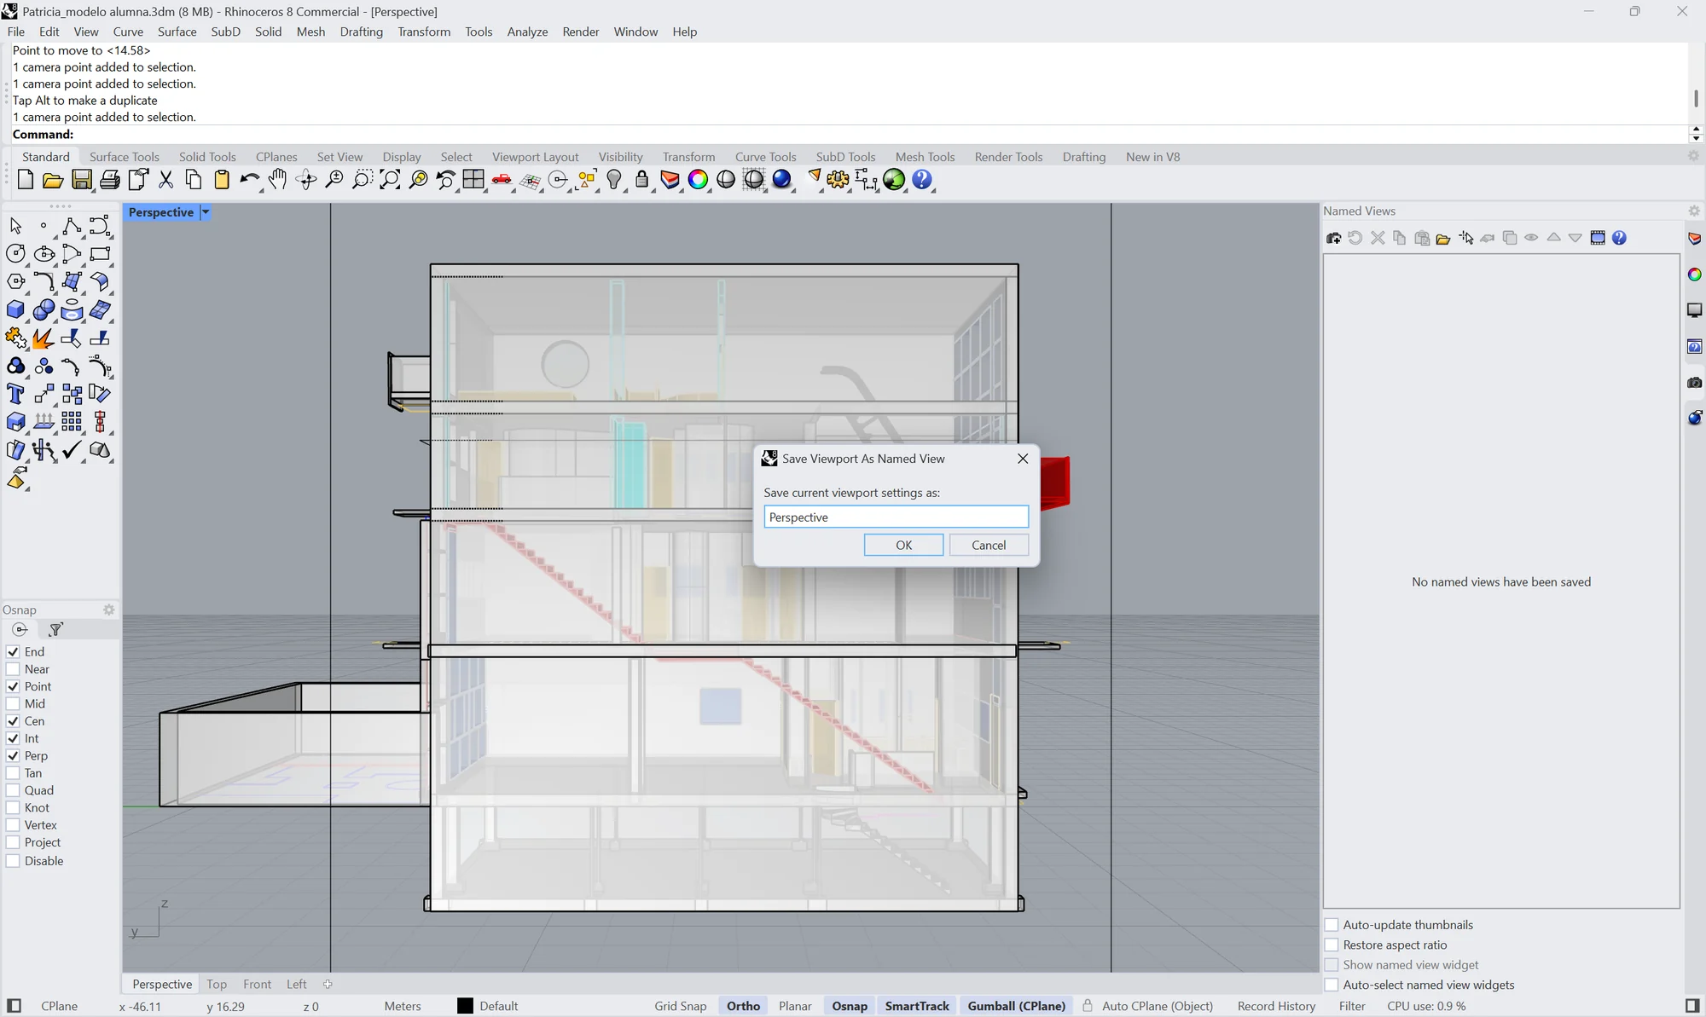
Task: Select the Text object tool in sidebar
Action: [15, 394]
